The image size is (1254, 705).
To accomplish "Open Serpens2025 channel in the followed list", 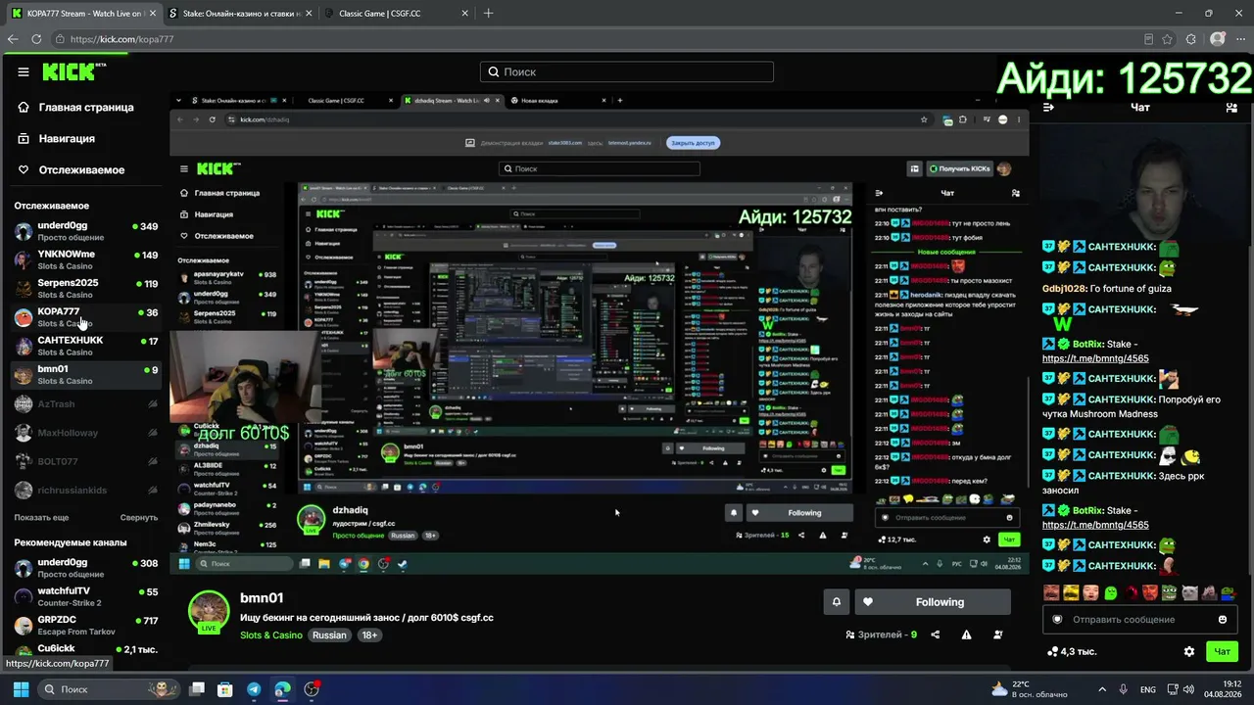I will point(85,288).
